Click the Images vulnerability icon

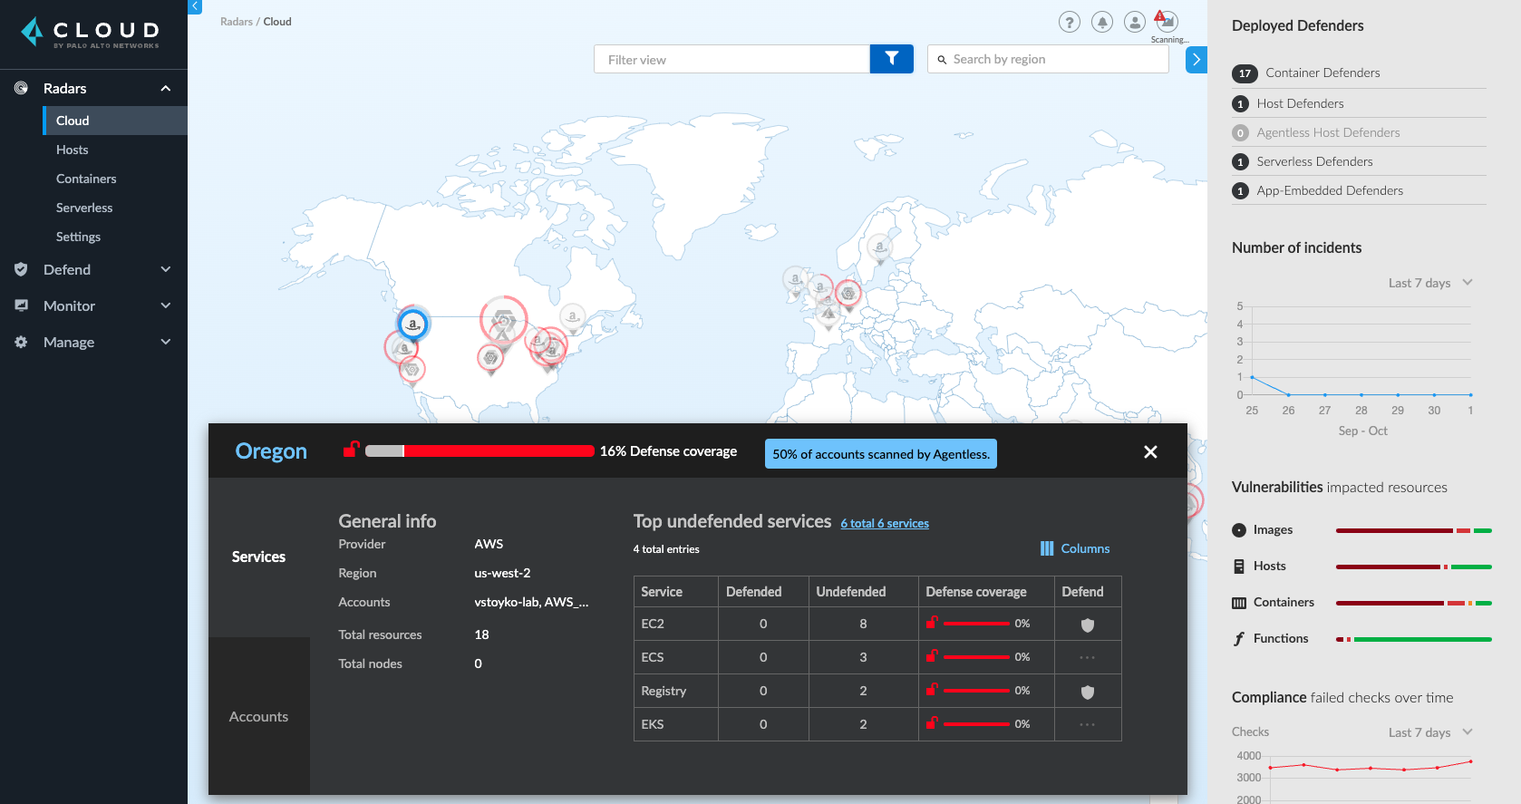pos(1239,530)
